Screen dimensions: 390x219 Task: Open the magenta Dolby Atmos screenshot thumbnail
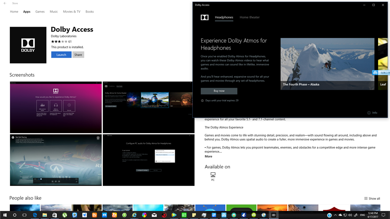(x=56, y=107)
